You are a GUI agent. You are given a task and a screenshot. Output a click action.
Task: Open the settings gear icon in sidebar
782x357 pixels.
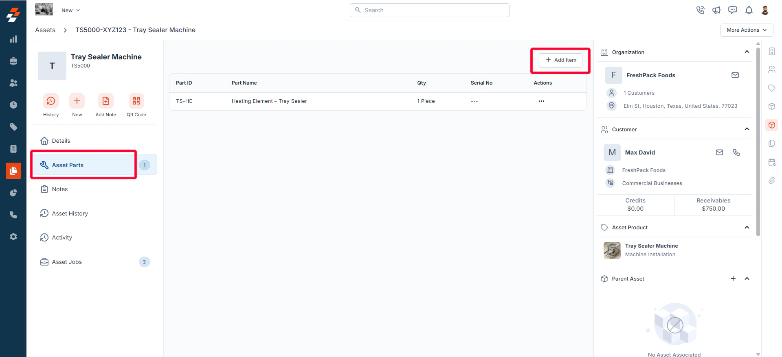(13, 237)
